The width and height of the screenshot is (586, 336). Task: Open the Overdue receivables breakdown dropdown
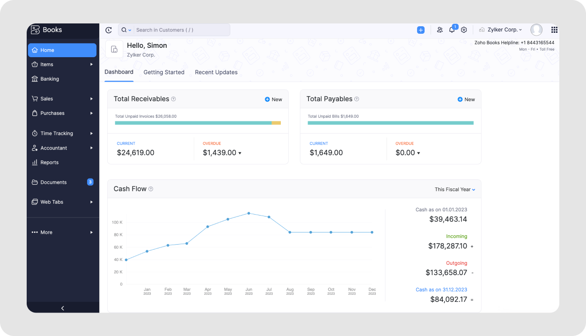click(240, 153)
